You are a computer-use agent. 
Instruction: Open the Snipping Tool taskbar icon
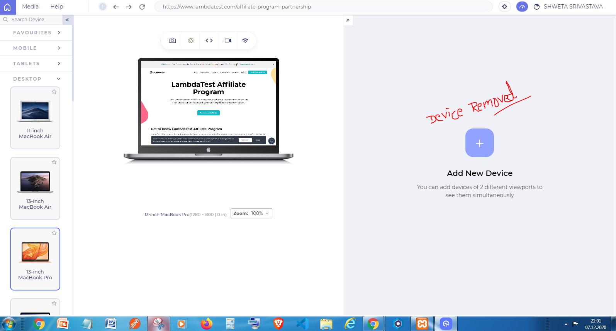[x=158, y=324]
